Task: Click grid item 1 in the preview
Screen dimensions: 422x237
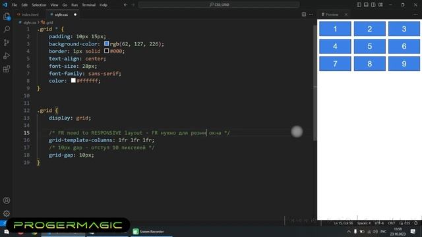Action: 335,29
